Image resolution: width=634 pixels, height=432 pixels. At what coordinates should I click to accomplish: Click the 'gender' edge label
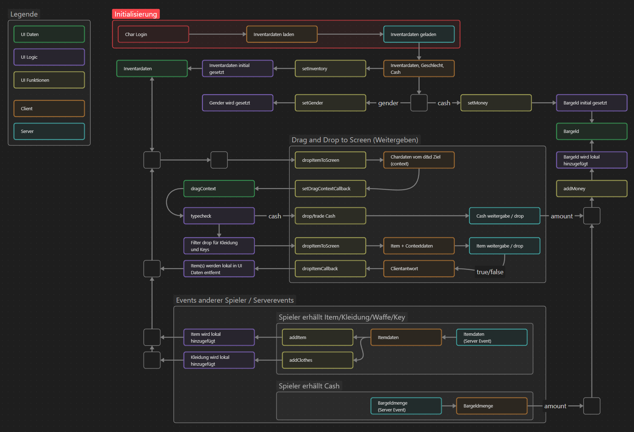pyautogui.click(x=388, y=103)
